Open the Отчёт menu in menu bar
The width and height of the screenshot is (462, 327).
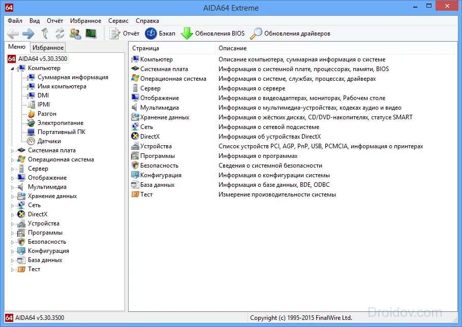coord(55,21)
